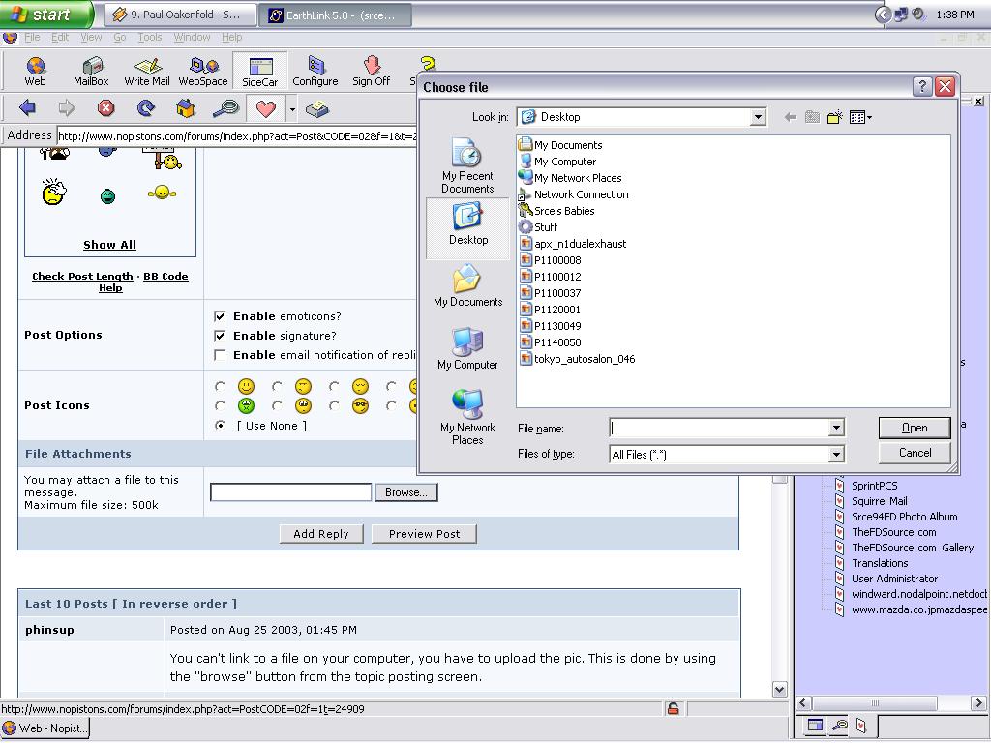Click the Home house icon

(x=186, y=108)
